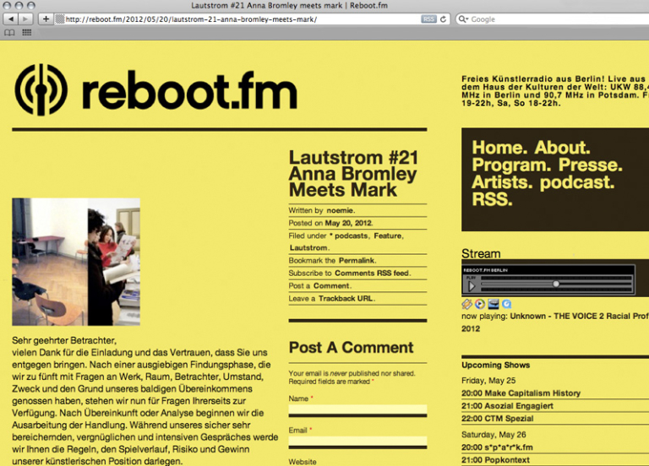The image size is (649, 466).
Task: Open 20:00 s*p*a*r*k.fm show
Action: pos(497,447)
